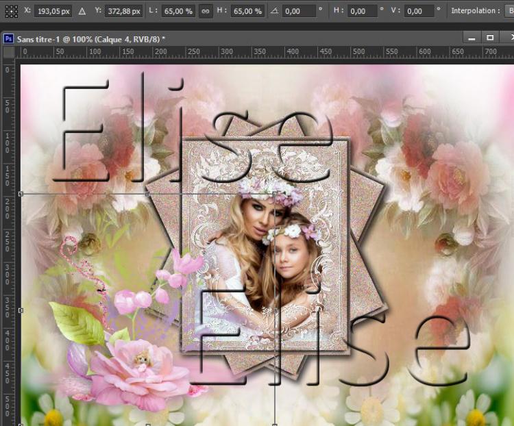514x426 pixels.
Task: Select the Sans titre-1 document title tab
Action: pos(89,39)
